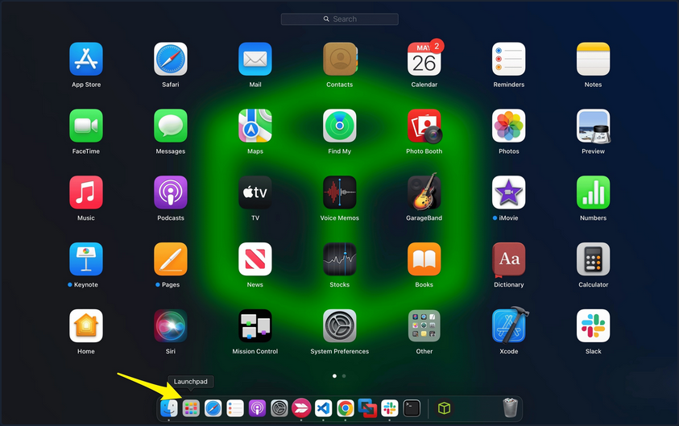Open the Contacts app
Screen dimensions: 679x426
340,59
